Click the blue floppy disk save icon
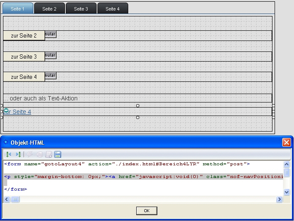The height and width of the screenshot is (221, 294). click(58, 155)
